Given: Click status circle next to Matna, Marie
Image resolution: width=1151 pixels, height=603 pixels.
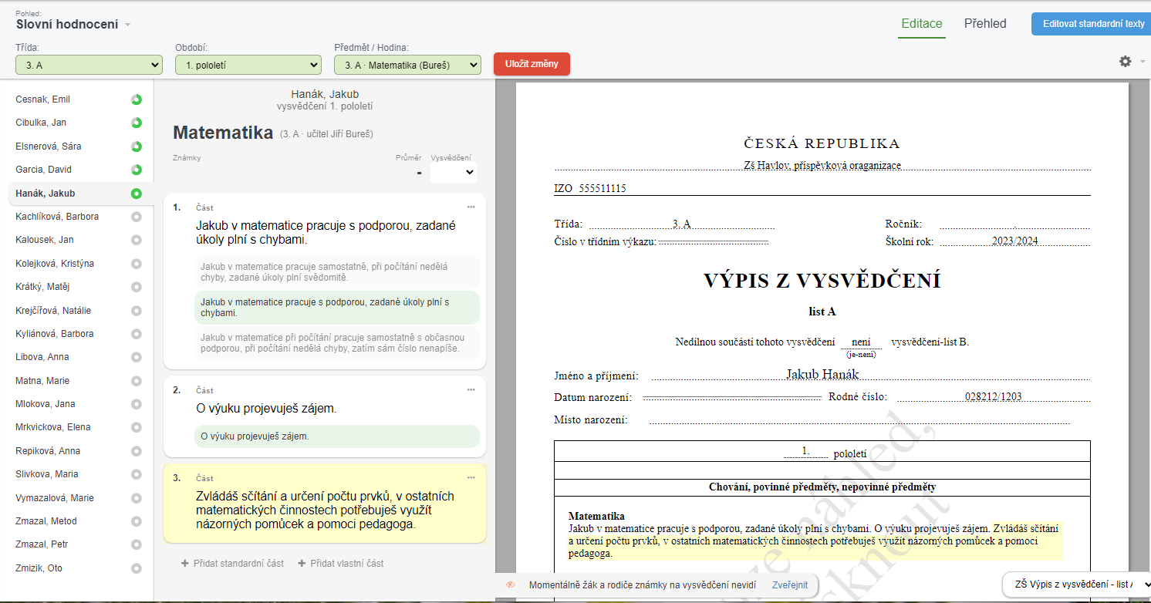Looking at the screenshot, I should 137,381.
